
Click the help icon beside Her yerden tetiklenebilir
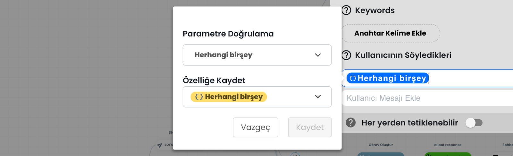point(351,122)
